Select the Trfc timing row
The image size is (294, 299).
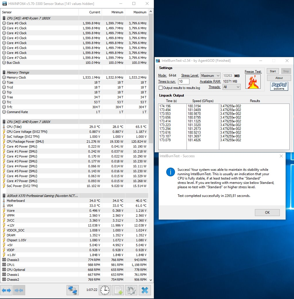pos(74,107)
